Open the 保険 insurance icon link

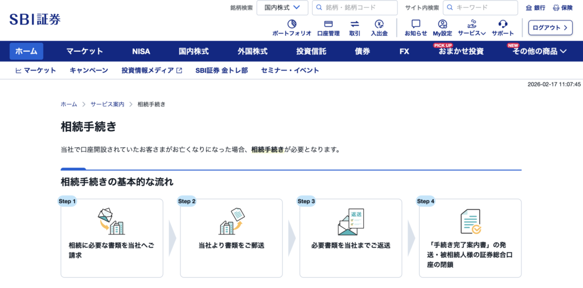click(563, 8)
